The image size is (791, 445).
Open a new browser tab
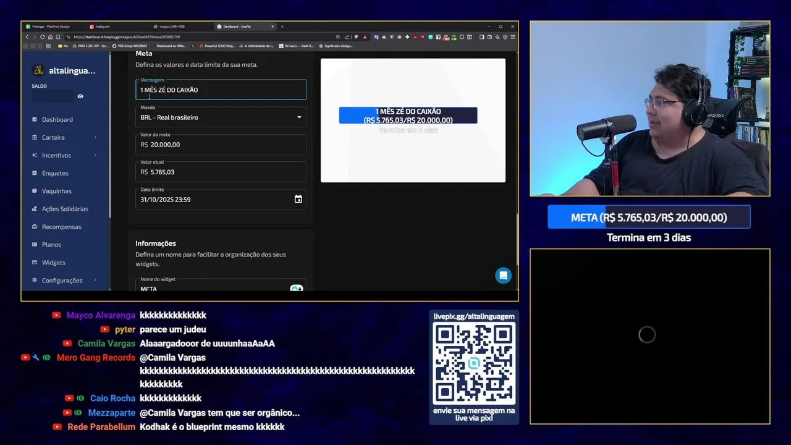pyautogui.click(x=282, y=27)
